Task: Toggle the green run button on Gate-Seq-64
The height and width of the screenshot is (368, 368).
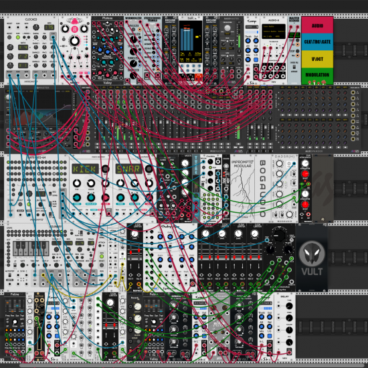Action: pos(29,204)
